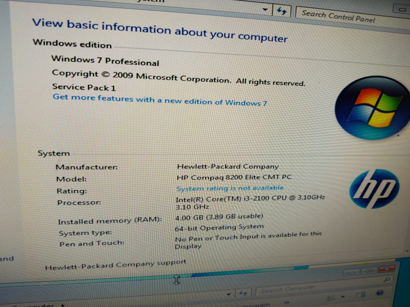Expand the '>>' toolbar overflow in Explorer window

pos(287,302)
